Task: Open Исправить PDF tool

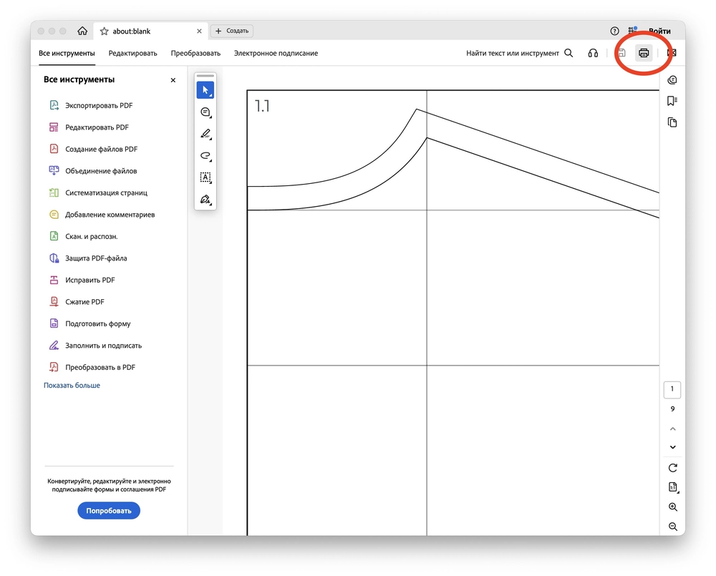Action: click(x=82, y=280)
